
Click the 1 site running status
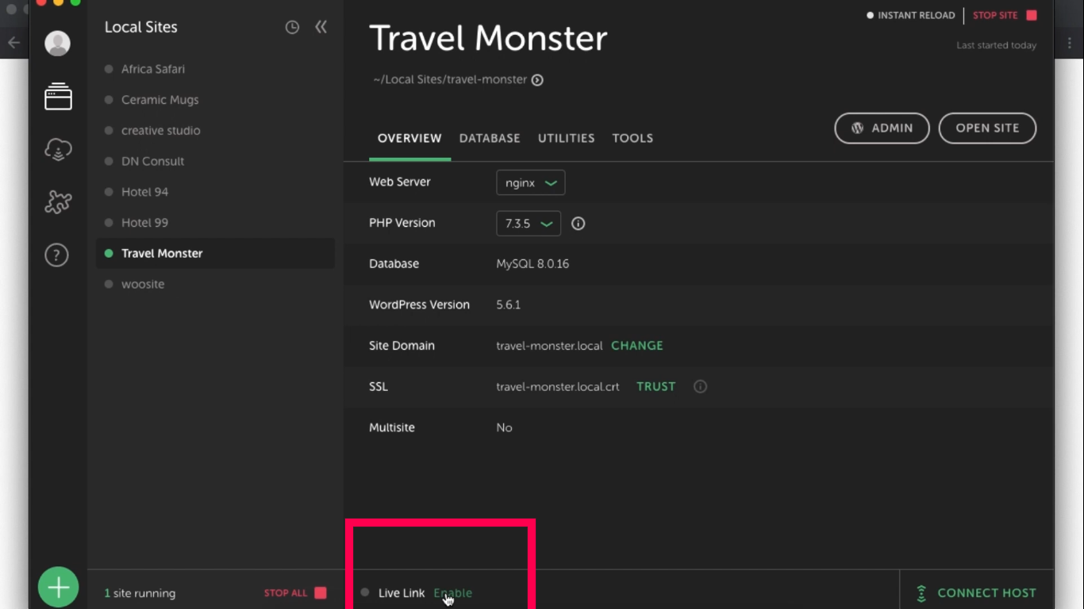coord(140,593)
